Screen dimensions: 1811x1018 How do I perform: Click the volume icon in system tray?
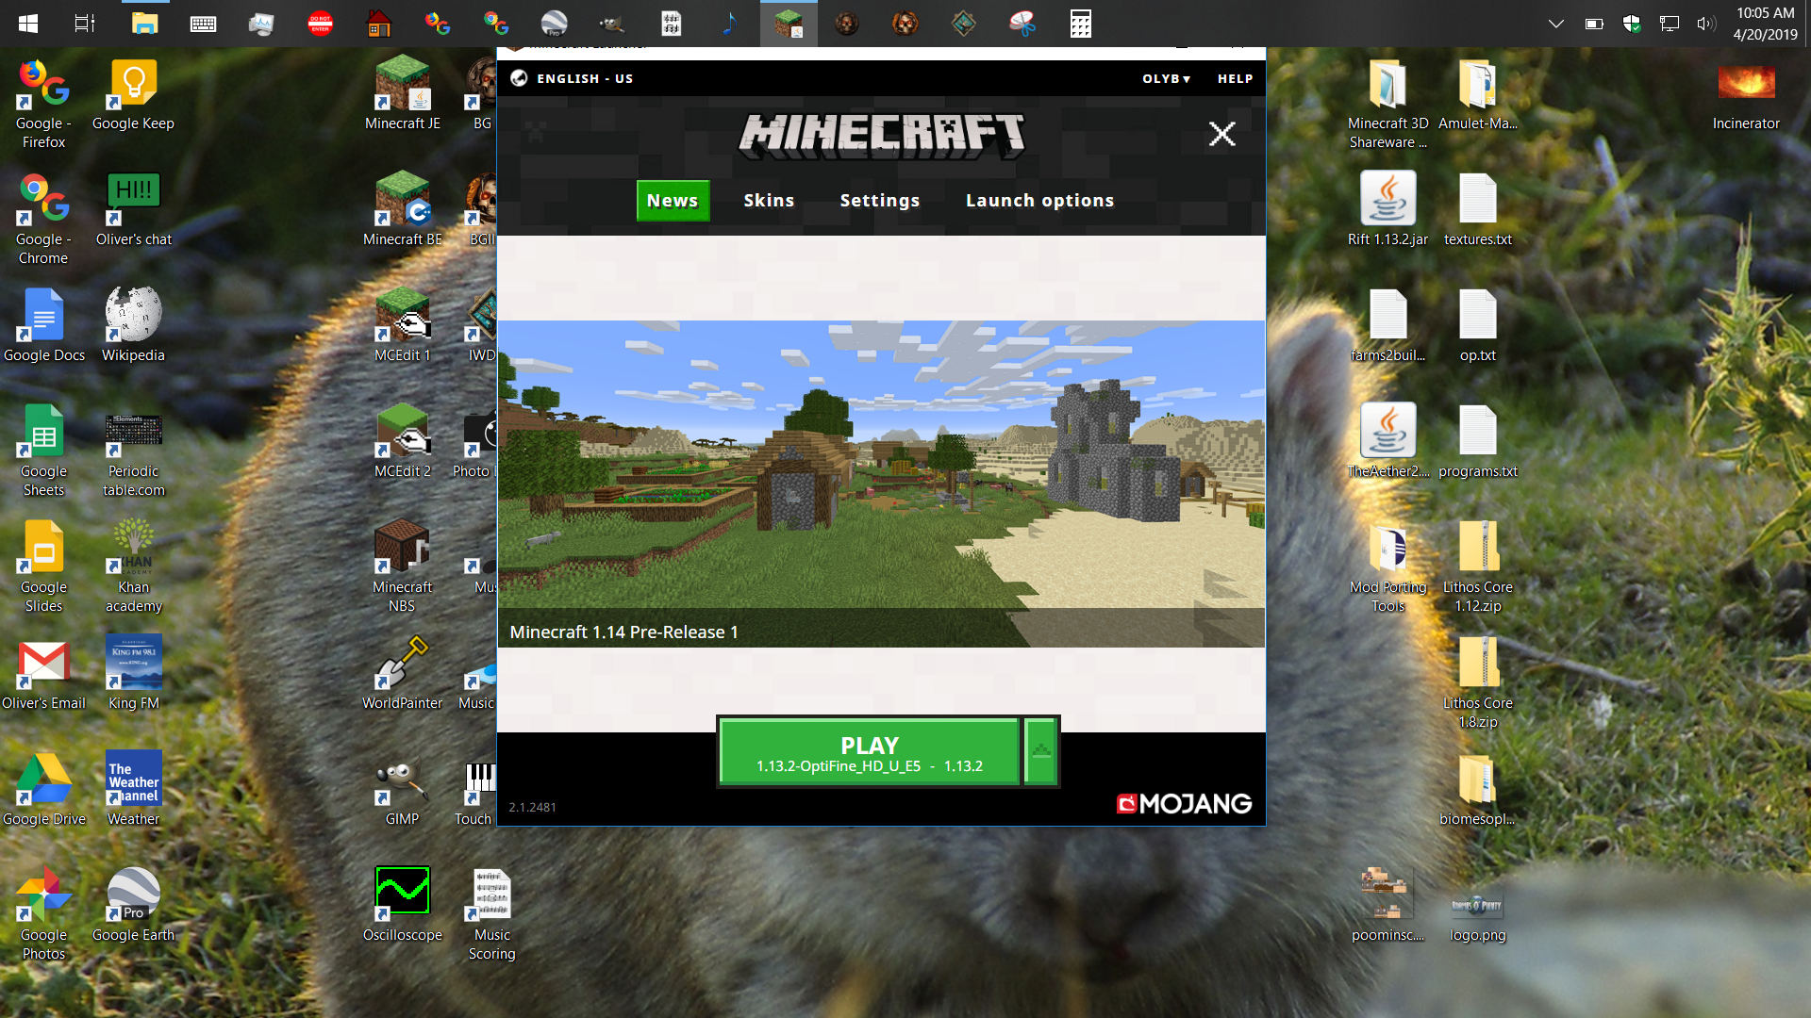[1705, 24]
